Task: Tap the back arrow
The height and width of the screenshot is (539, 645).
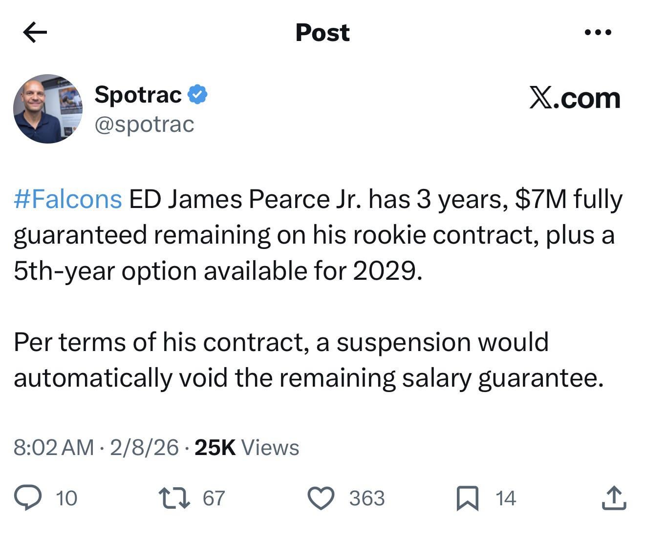Action: [x=35, y=33]
